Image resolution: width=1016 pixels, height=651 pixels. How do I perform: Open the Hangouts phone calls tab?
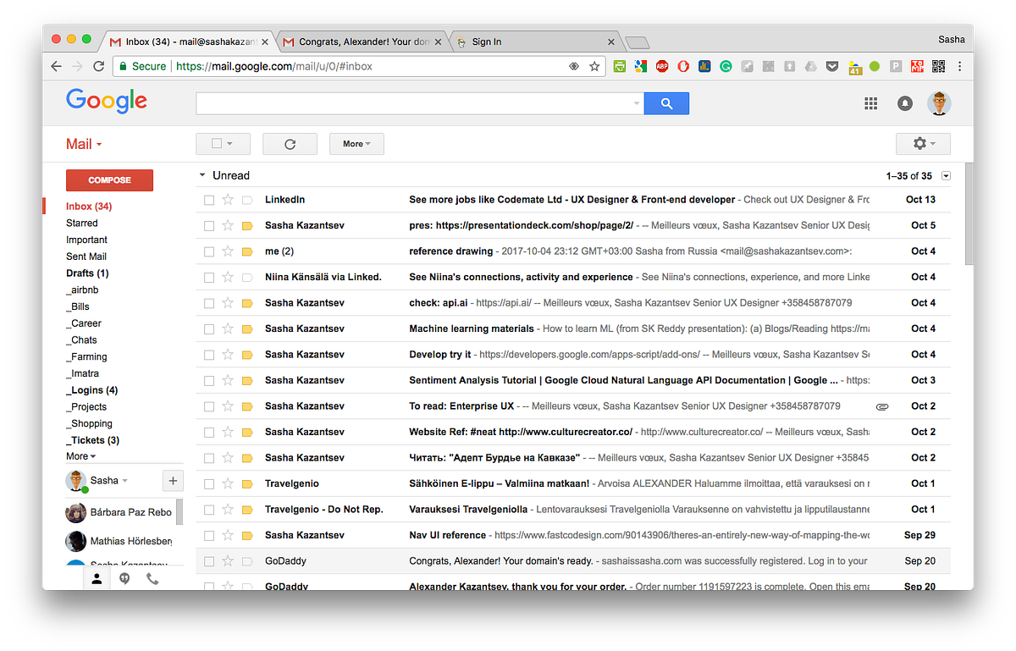point(152,579)
